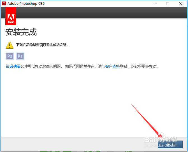The height and width of the screenshot is (152, 188).
Task: Minimize the Photoshop CS6 installer window
Action: tap(155, 4)
